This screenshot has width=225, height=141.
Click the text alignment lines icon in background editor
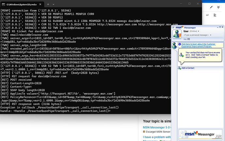tap(215, 15)
